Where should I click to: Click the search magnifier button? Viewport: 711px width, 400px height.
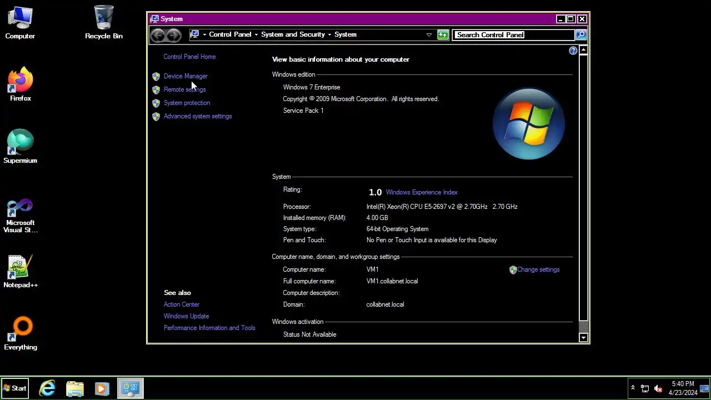(x=580, y=35)
